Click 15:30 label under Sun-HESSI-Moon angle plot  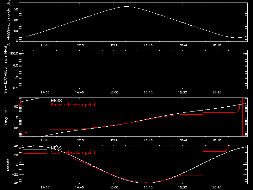182,92
